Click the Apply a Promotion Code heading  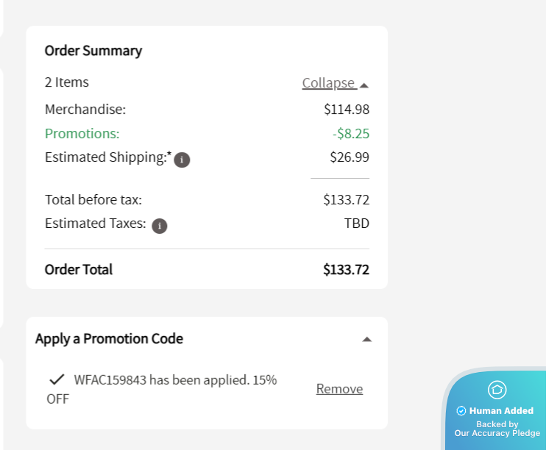109,339
